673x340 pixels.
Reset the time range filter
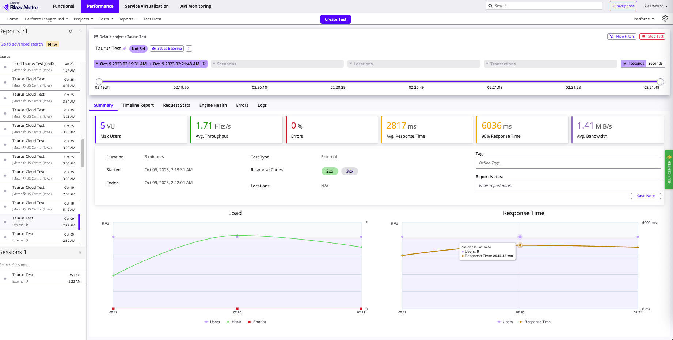(204, 64)
